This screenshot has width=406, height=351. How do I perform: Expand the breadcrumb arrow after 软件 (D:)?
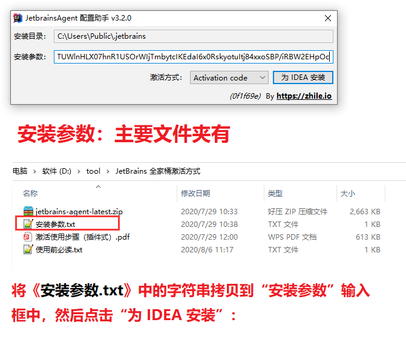click(x=79, y=171)
